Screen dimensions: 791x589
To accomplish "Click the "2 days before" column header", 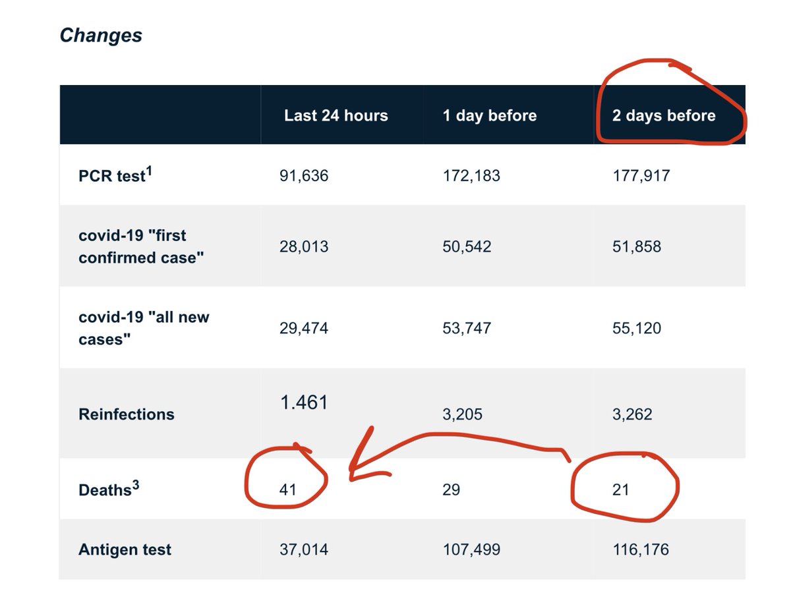I will pos(664,116).
